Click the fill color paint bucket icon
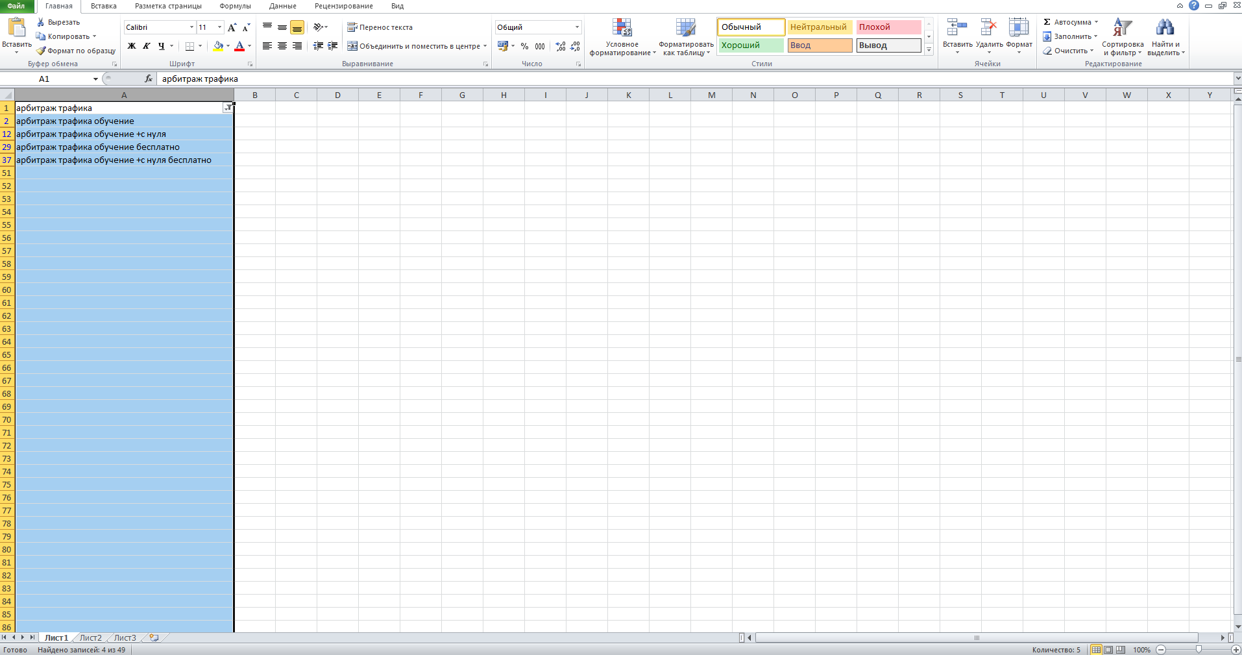 click(218, 46)
